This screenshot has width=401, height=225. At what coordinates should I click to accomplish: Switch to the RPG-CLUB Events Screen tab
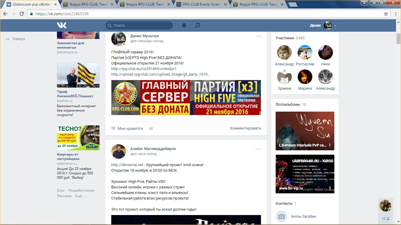point(201,4)
